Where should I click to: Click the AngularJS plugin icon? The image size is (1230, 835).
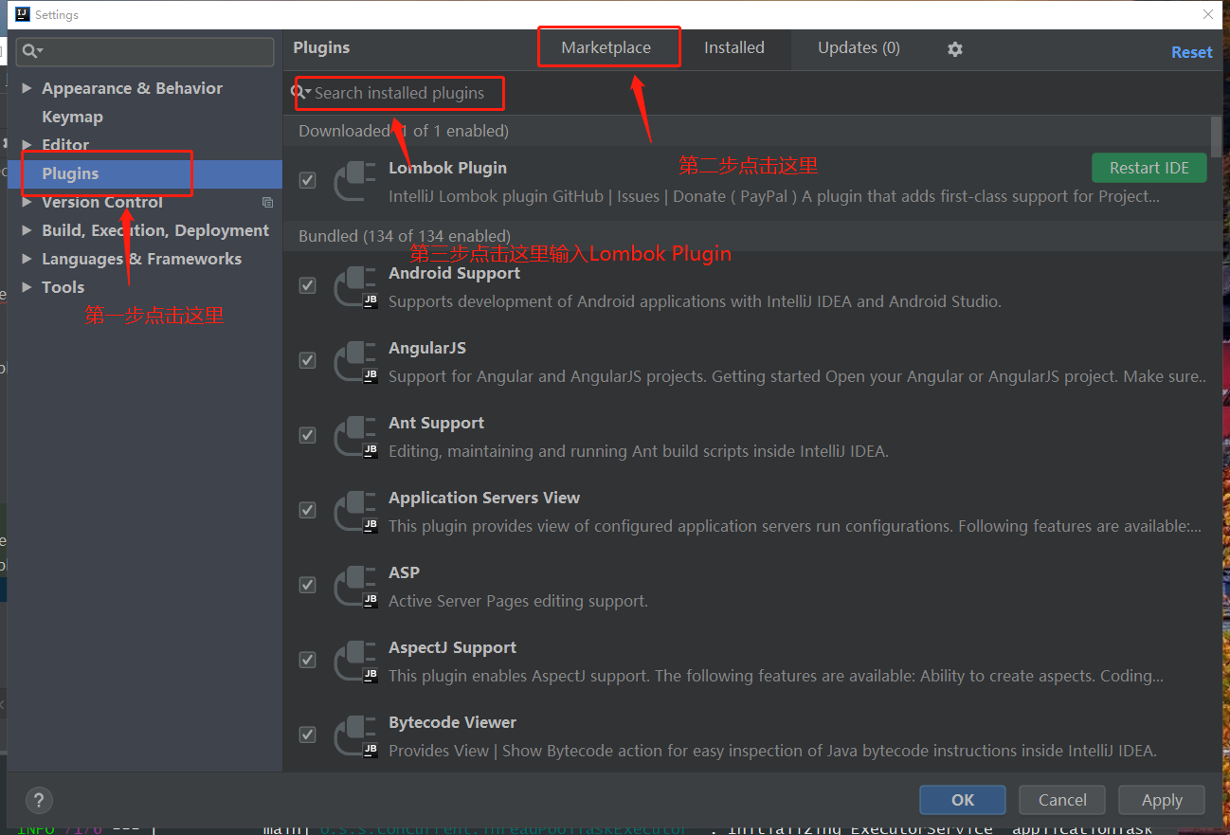point(354,361)
